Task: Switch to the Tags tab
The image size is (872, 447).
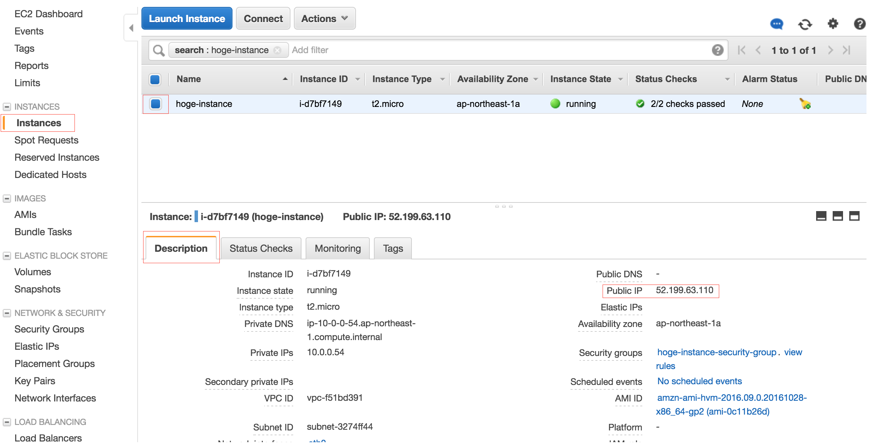Action: (393, 248)
